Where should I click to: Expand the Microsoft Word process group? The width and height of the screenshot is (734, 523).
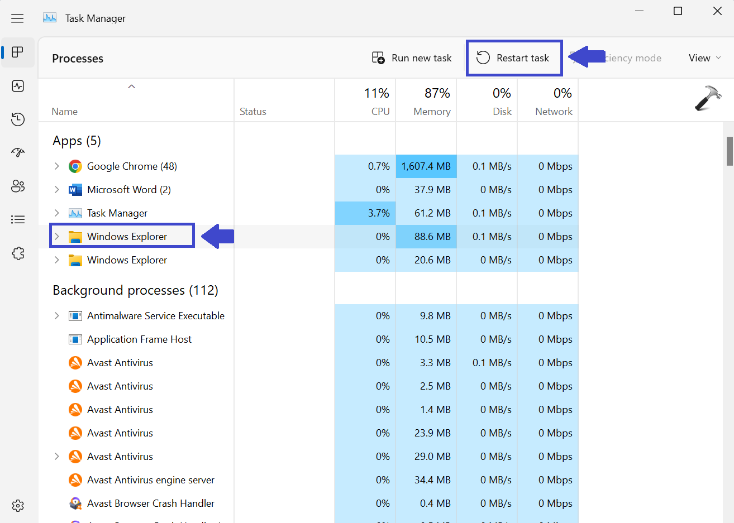(56, 190)
